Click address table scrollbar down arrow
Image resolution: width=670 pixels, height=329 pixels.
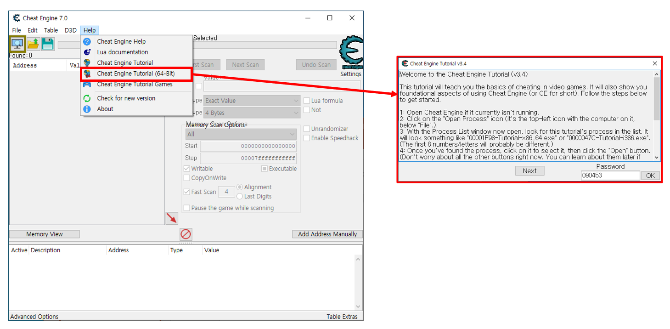358,306
